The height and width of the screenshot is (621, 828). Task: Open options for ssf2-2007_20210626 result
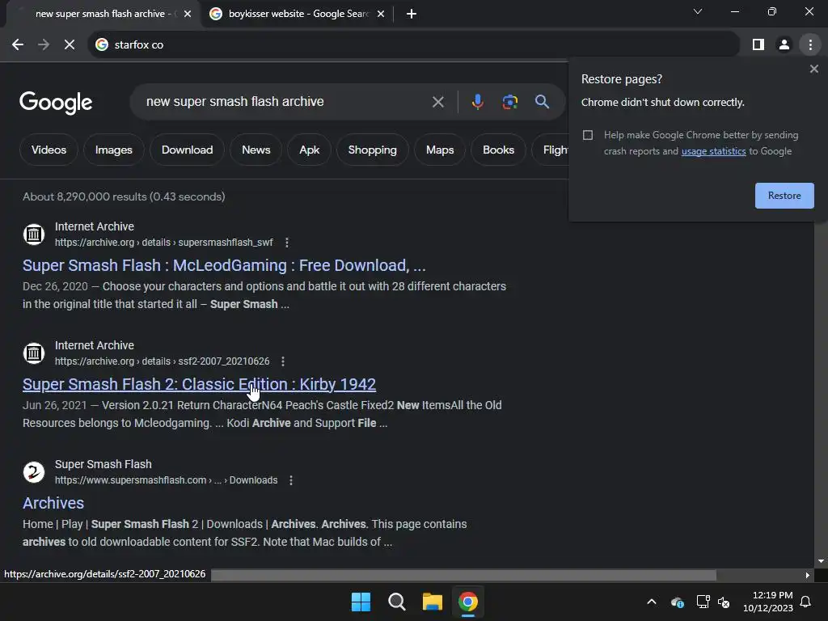pos(283,361)
